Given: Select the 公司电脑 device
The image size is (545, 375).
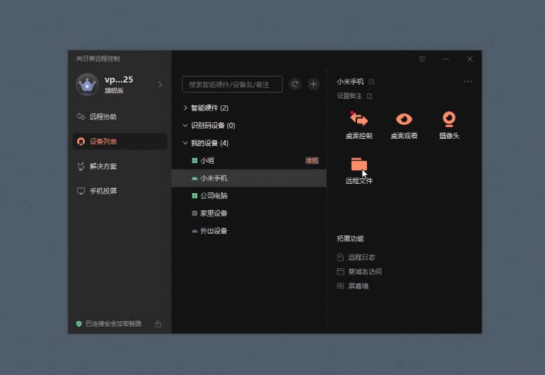Looking at the screenshot, I should 249,196.
